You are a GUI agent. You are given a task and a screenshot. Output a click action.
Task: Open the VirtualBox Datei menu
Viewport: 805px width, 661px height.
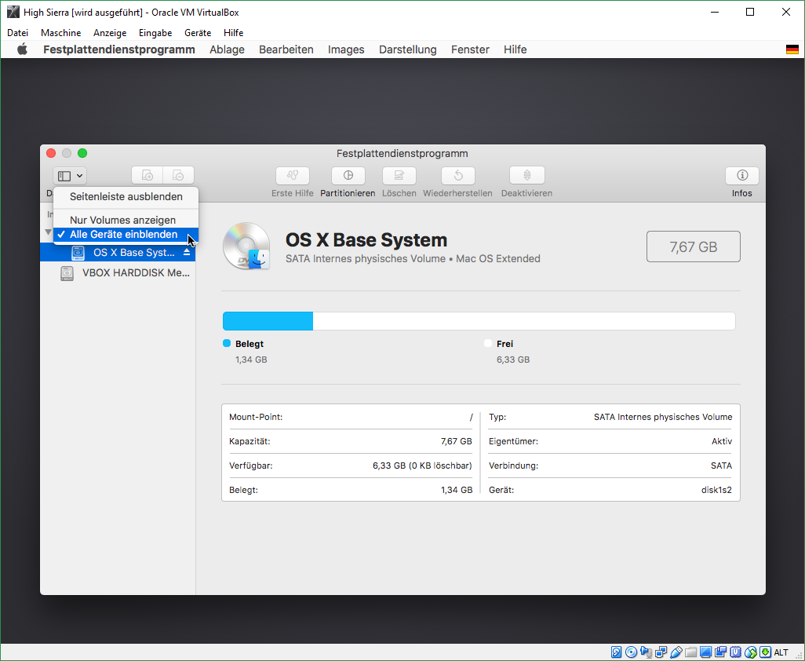pyautogui.click(x=17, y=32)
